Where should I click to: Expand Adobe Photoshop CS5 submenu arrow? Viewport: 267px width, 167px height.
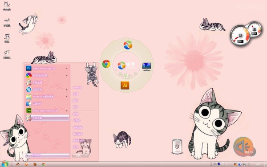(67, 68)
